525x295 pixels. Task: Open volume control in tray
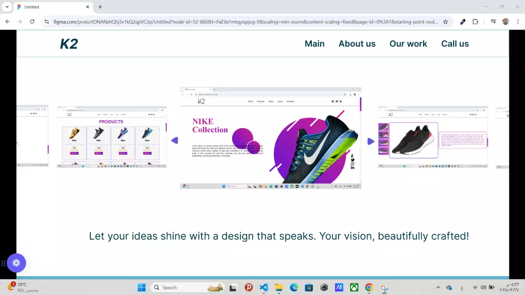(x=483, y=287)
